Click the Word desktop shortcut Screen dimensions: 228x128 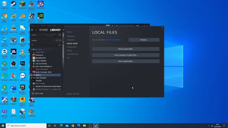click(x=14, y=89)
